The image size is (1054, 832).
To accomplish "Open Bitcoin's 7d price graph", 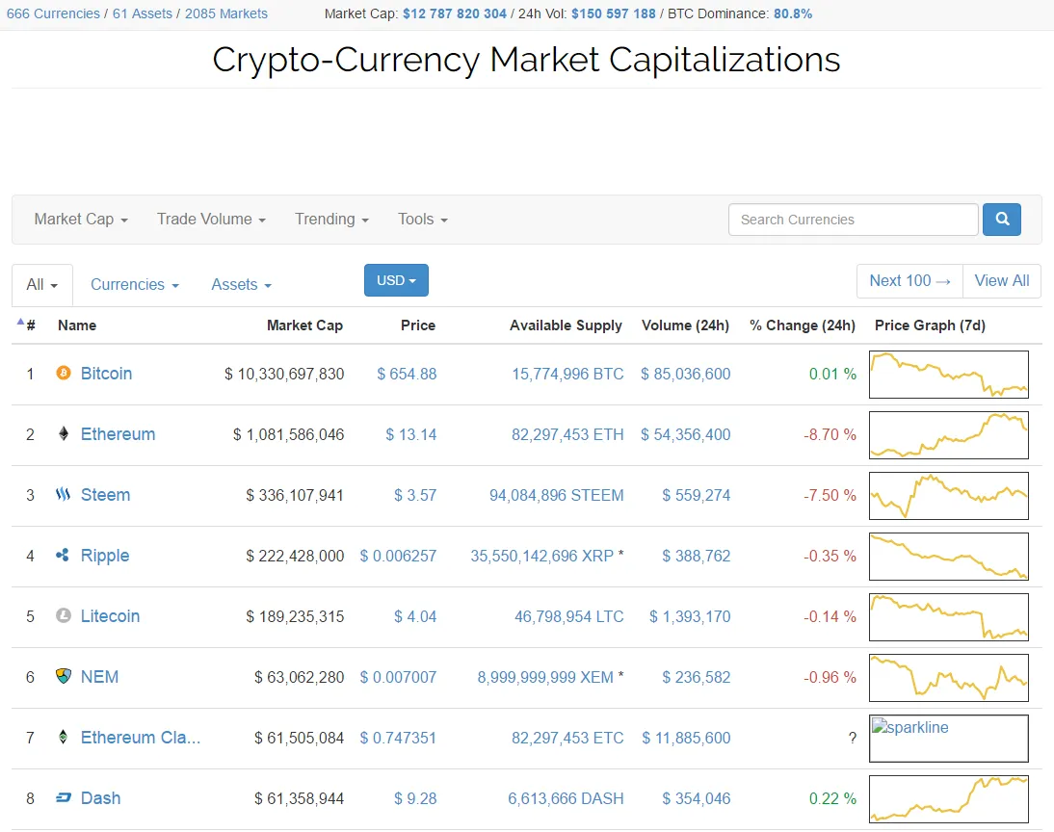I will pyautogui.click(x=948, y=375).
